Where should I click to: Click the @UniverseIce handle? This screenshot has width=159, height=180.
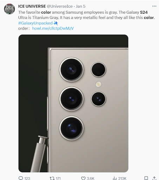tap(60, 6)
